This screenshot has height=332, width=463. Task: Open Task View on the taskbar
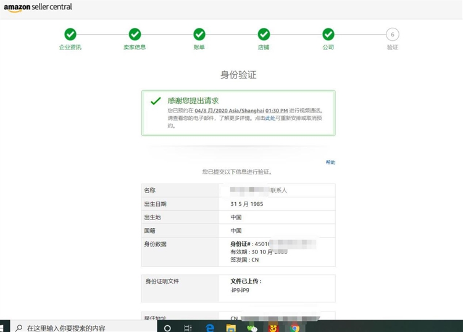tap(188, 328)
